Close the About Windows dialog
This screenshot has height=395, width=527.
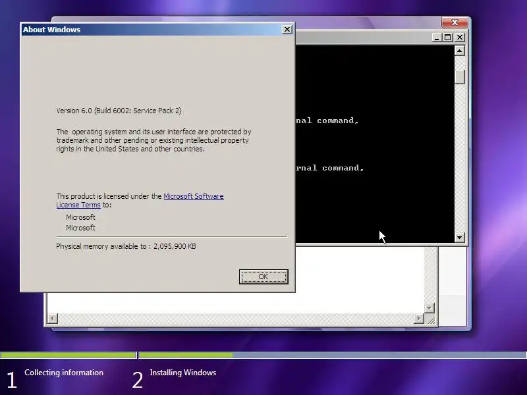287,30
